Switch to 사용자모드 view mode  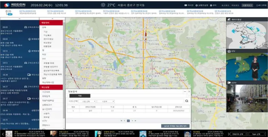click(247, 5)
